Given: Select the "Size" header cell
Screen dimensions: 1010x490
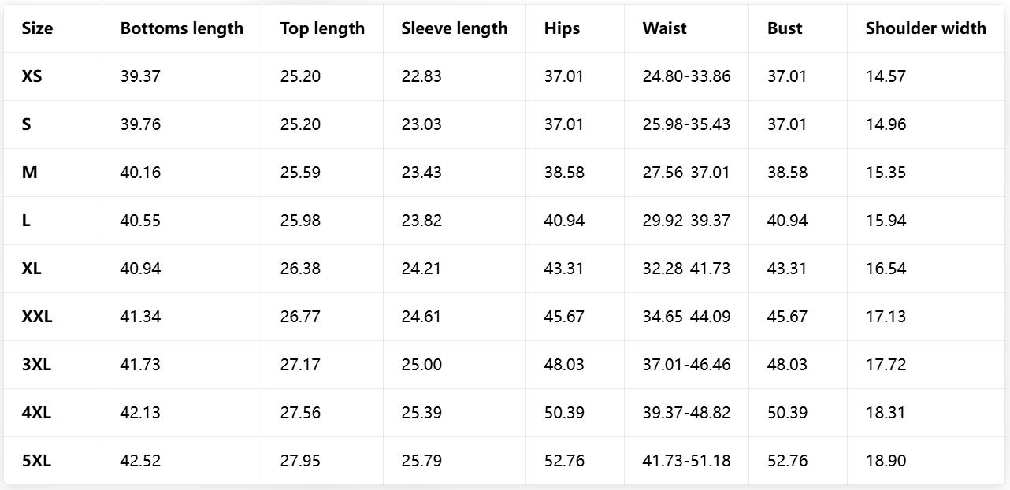Looking at the screenshot, I should tap(38, 28).
